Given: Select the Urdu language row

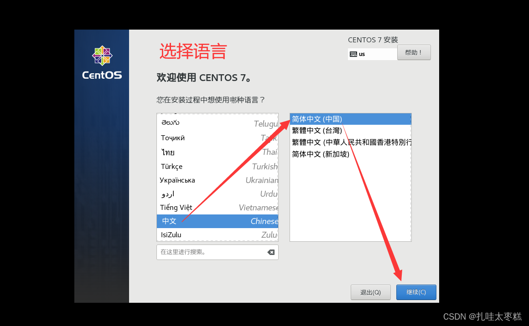Looking at the screenshot, I should pyautogui.click(x=218, y=194).
